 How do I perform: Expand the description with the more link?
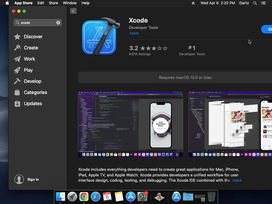237,180
